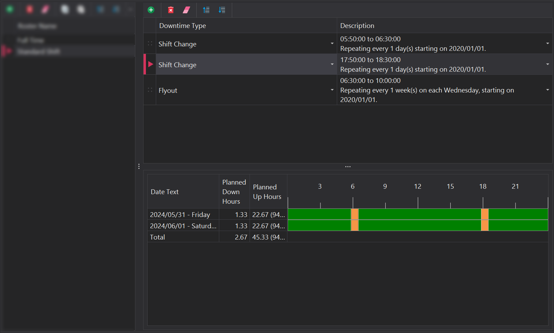Expand the Flyout downtime type dropdown
The width and height of the screenshot is (554, 333).
point(332,90)
